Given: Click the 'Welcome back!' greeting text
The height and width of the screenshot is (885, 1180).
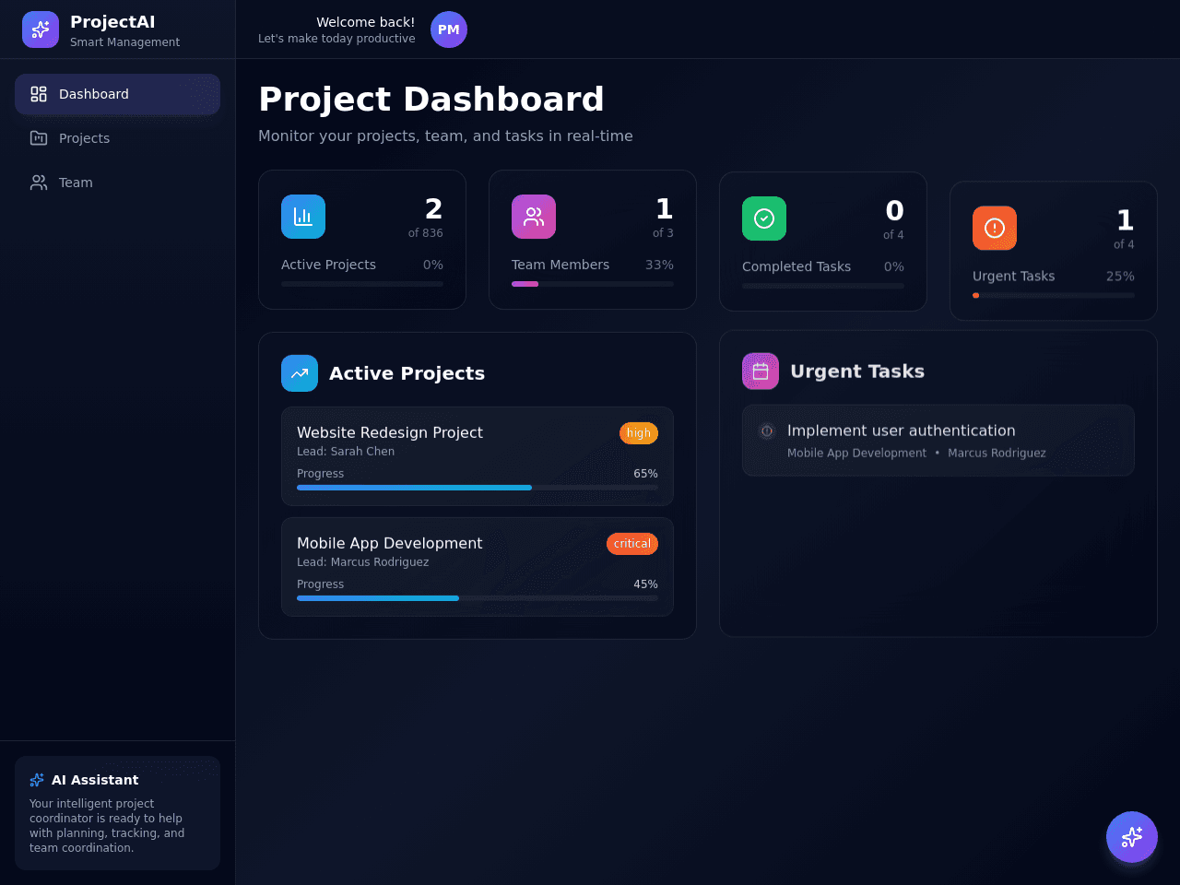Looking at the screenshot, I should click(x=366, y=22).
